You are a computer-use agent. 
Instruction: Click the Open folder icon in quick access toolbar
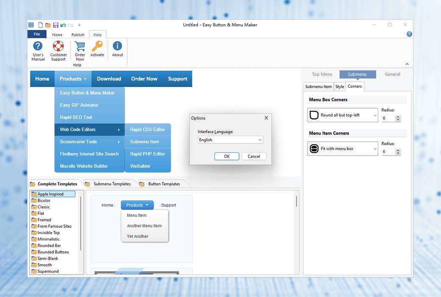tap(48, 25)
